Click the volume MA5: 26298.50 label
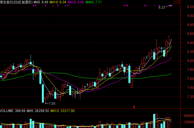Image resolution: width=194 pixels, height=128 pixels. (38, 111)
